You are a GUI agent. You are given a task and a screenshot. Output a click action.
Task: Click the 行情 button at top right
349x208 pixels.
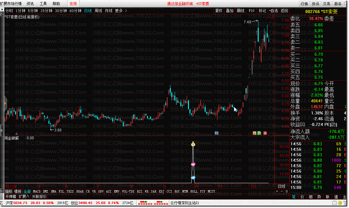304,4
